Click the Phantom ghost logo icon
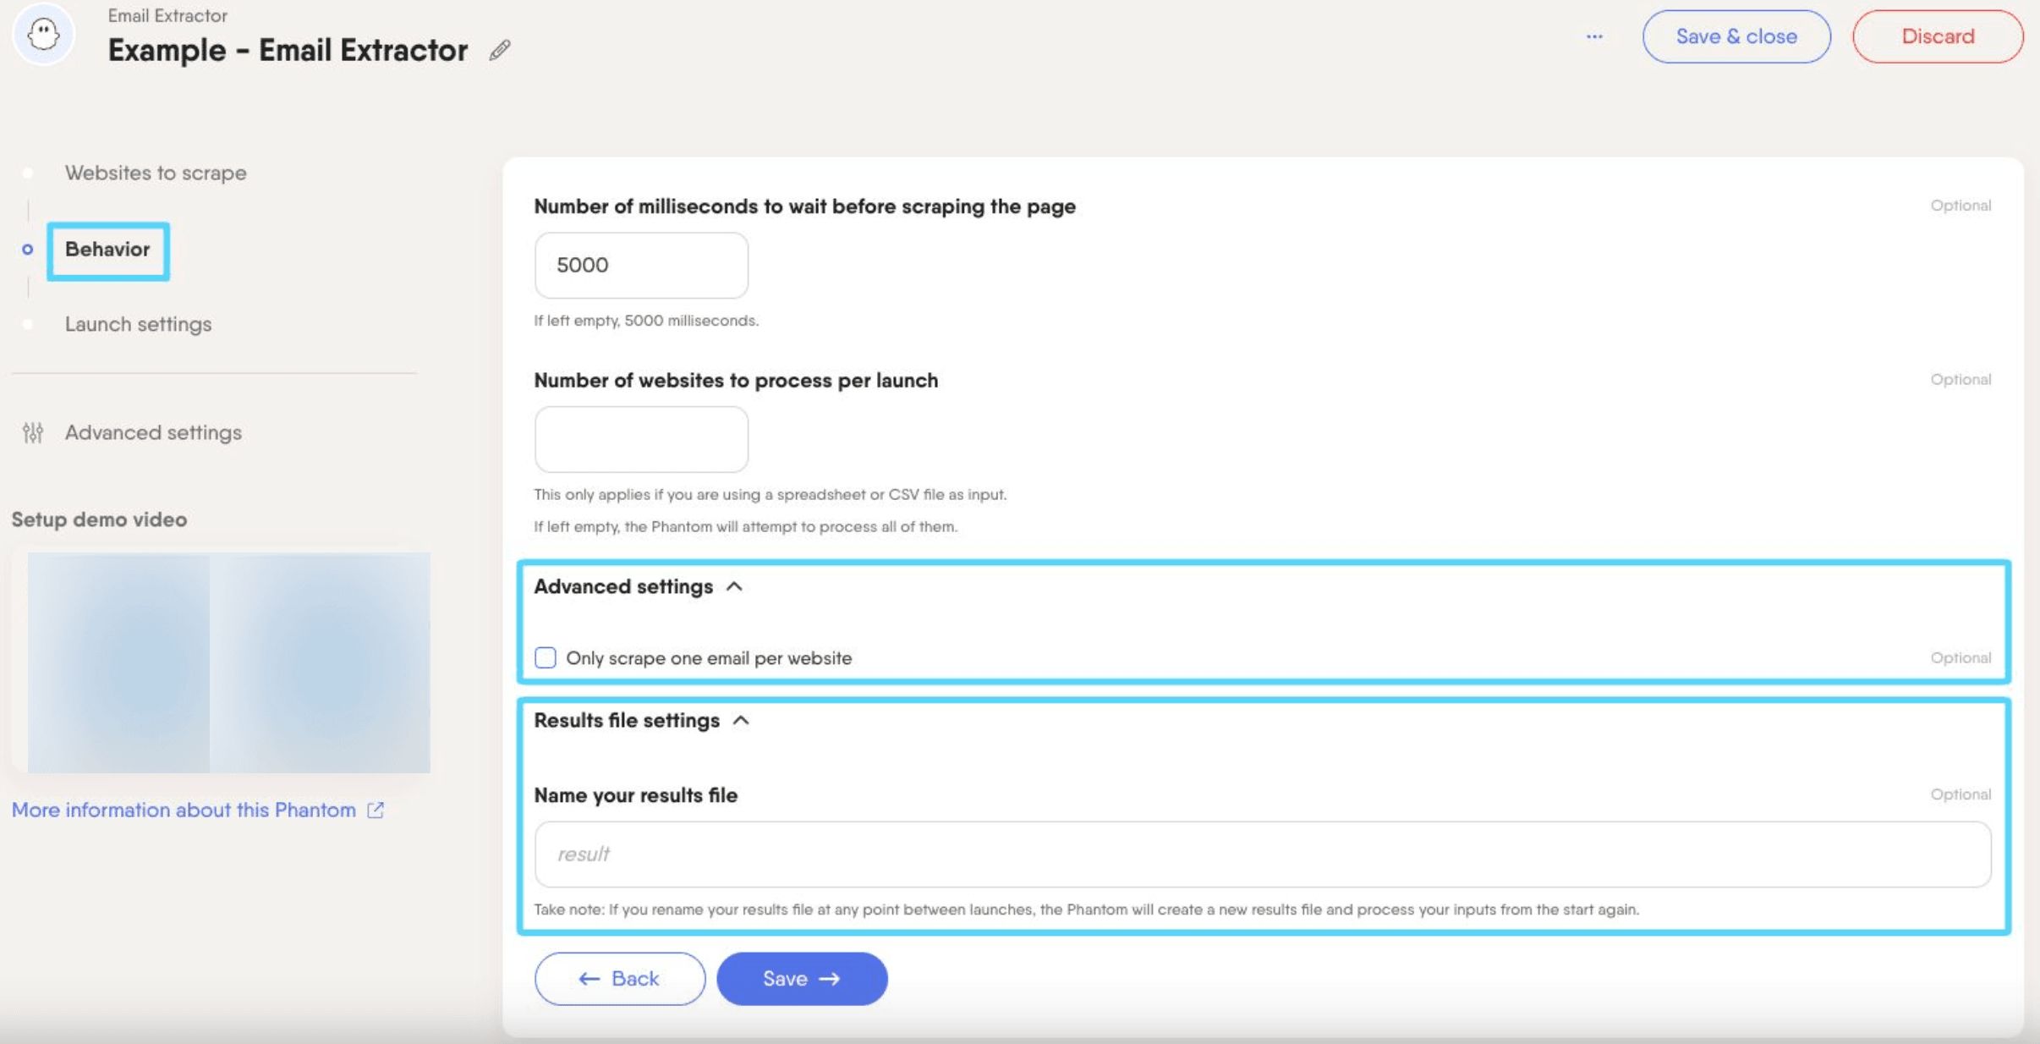Screen dimensions: 2040x1044 click(44, 35)
